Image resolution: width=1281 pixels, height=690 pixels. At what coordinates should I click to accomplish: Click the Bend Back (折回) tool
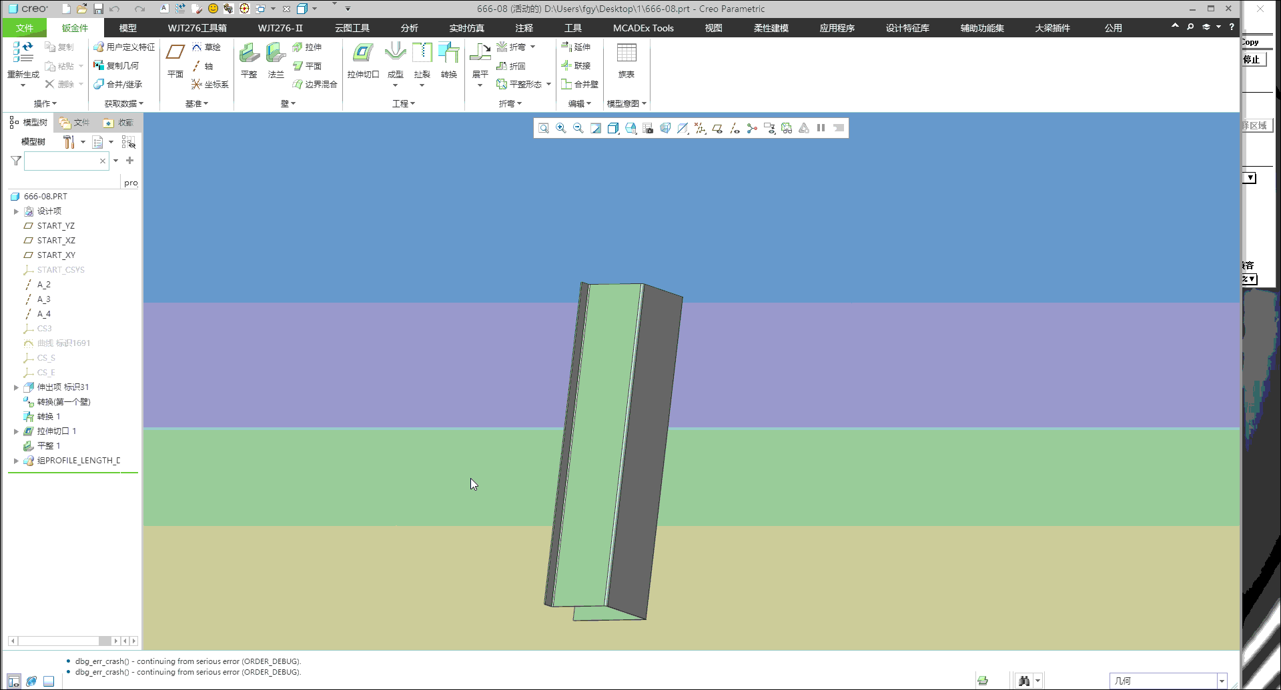pos(511,66)
